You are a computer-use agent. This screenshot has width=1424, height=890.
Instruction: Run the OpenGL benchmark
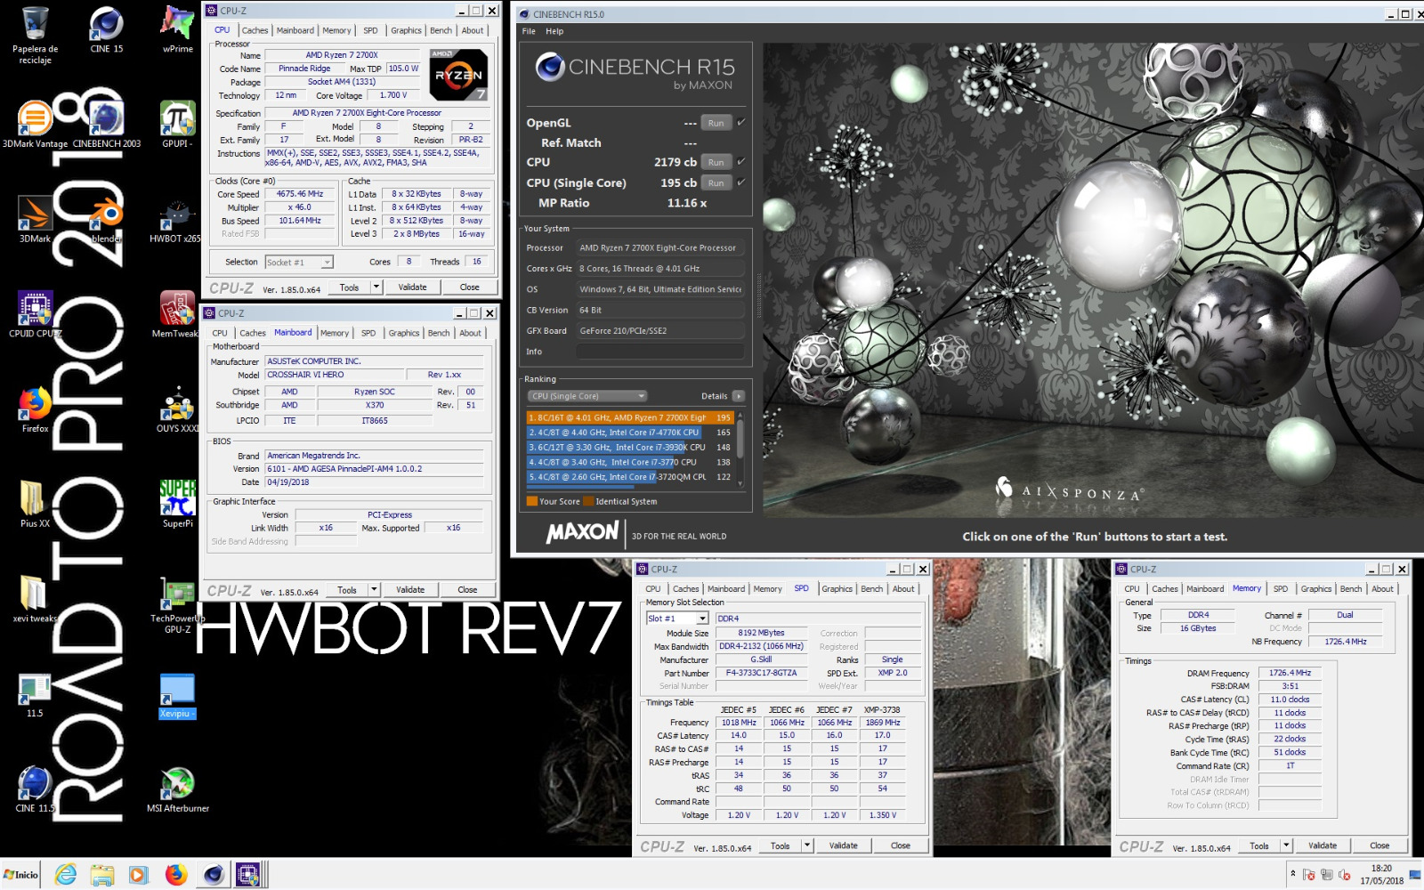[x=716, y=123]
